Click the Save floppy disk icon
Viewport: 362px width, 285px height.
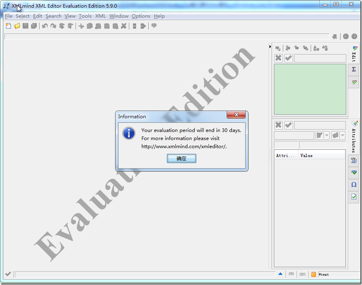point(25,26)
